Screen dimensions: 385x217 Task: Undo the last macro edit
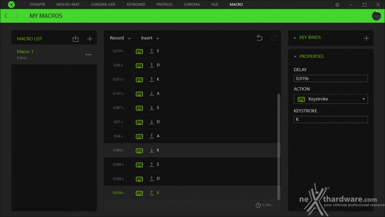pos(260,38)
